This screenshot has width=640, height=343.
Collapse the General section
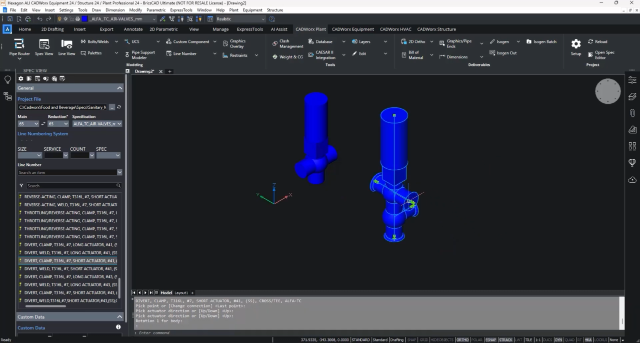click(x=119, y=88)
